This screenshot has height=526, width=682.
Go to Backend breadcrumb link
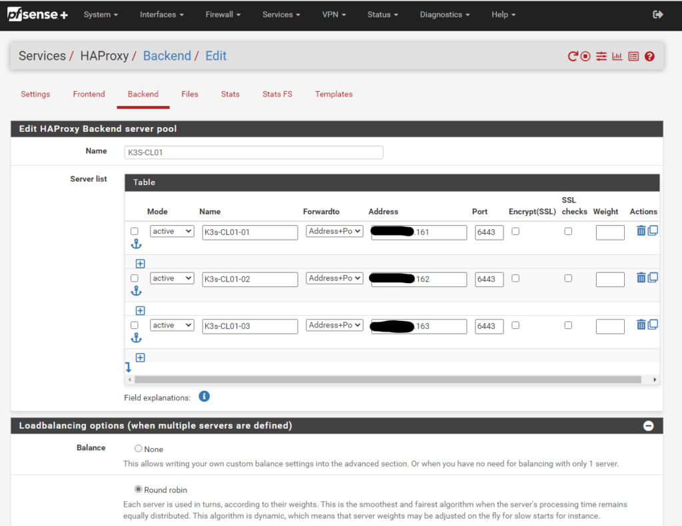(167, 56)
